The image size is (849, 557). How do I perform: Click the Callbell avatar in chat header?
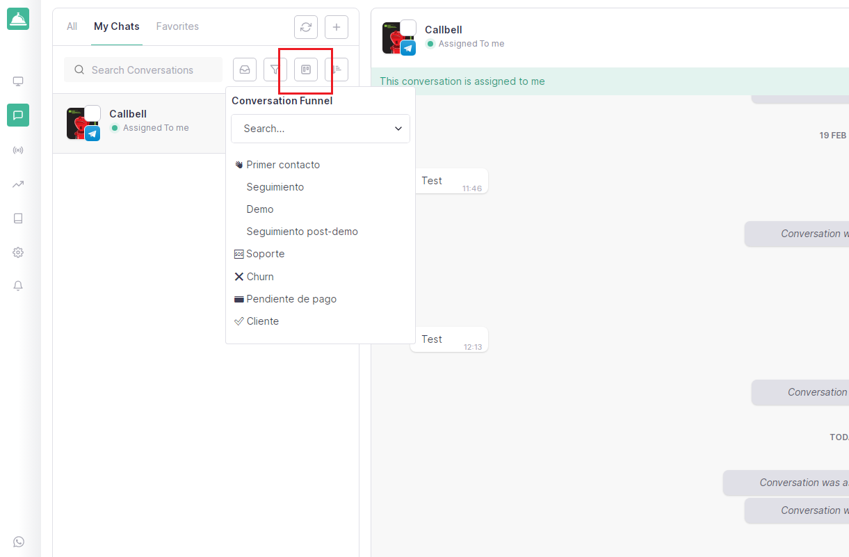tap(399, 38)
